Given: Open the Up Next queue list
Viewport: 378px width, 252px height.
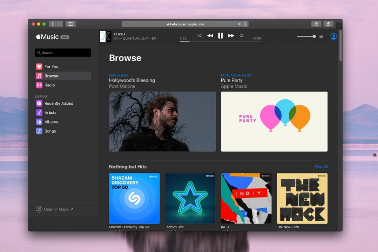Looking at the screenshot, I should click(x=321, y=36).
